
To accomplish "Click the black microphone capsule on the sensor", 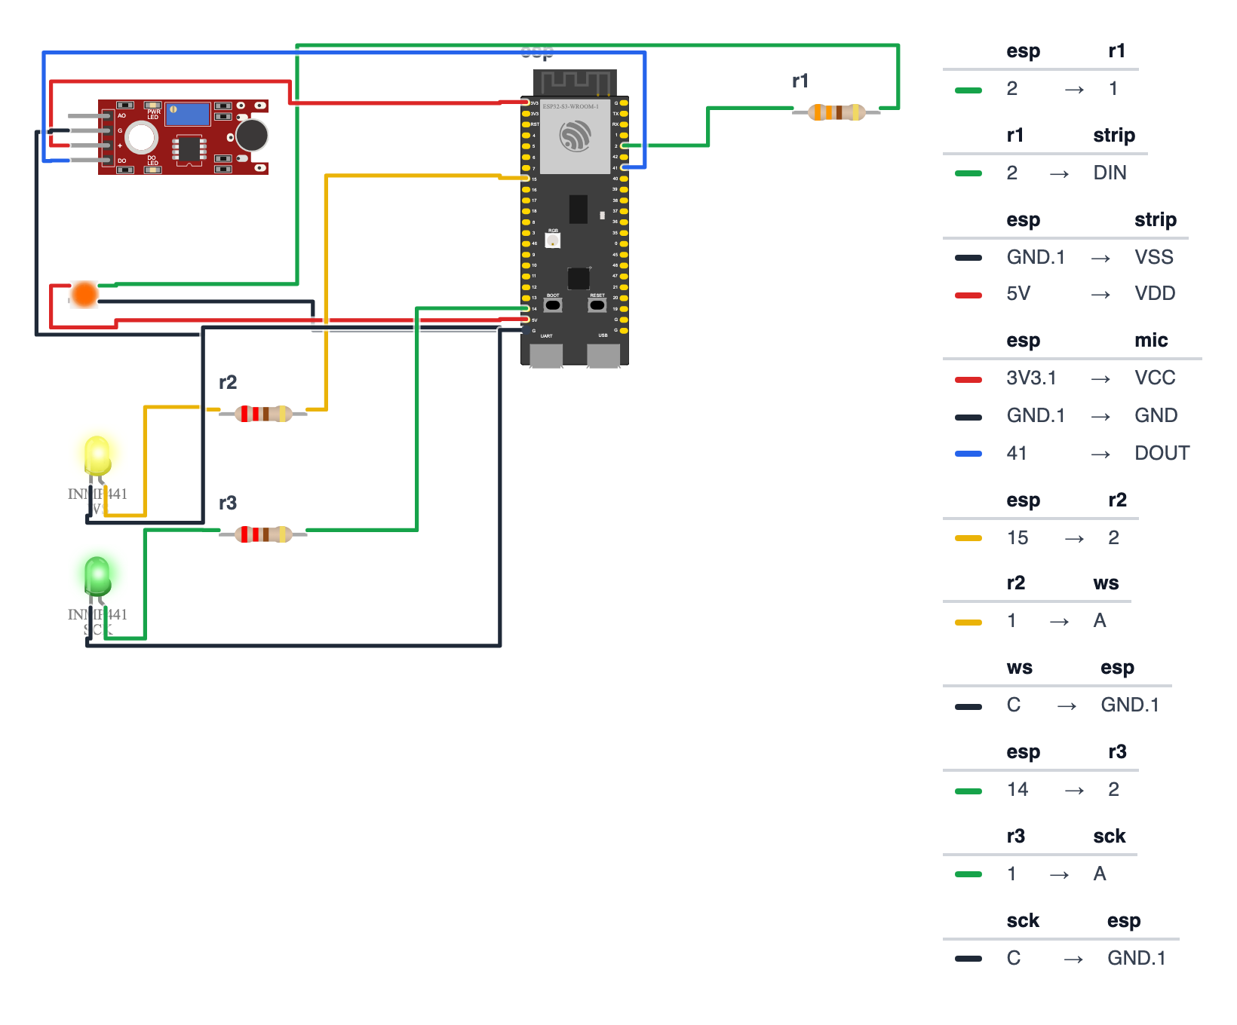I will (252, 135).
